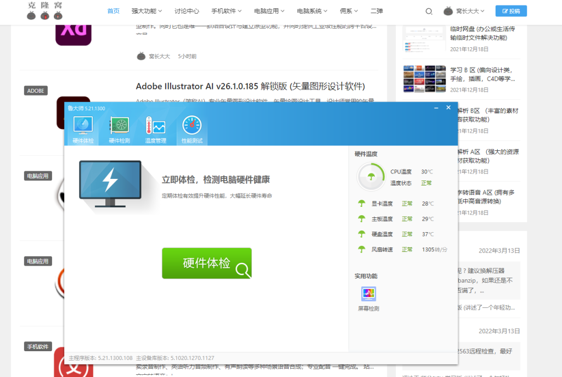Screen dimensions: 562x377
Task: Minimize the 鲁大师 window
Action: pos(436,108)
